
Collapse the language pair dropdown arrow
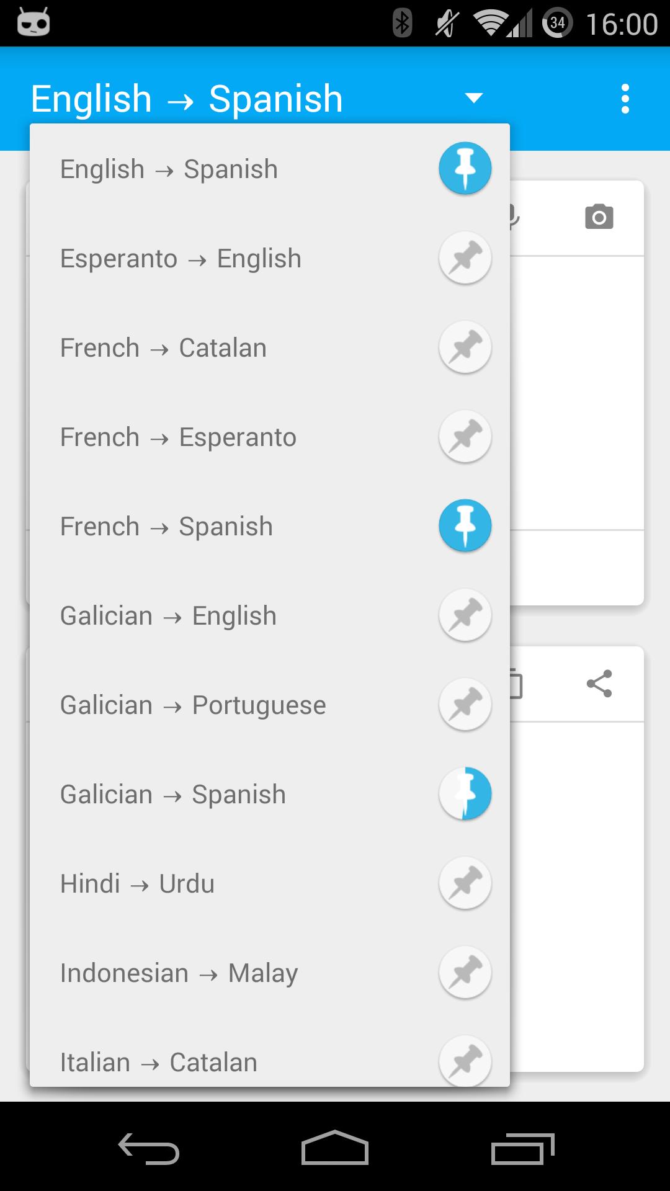473,98
